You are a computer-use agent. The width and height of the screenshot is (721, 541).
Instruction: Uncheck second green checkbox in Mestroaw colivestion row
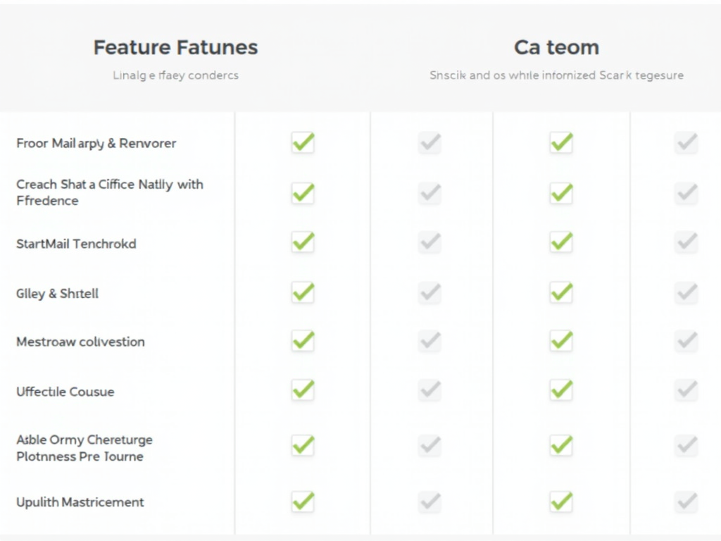click(561, 341)
